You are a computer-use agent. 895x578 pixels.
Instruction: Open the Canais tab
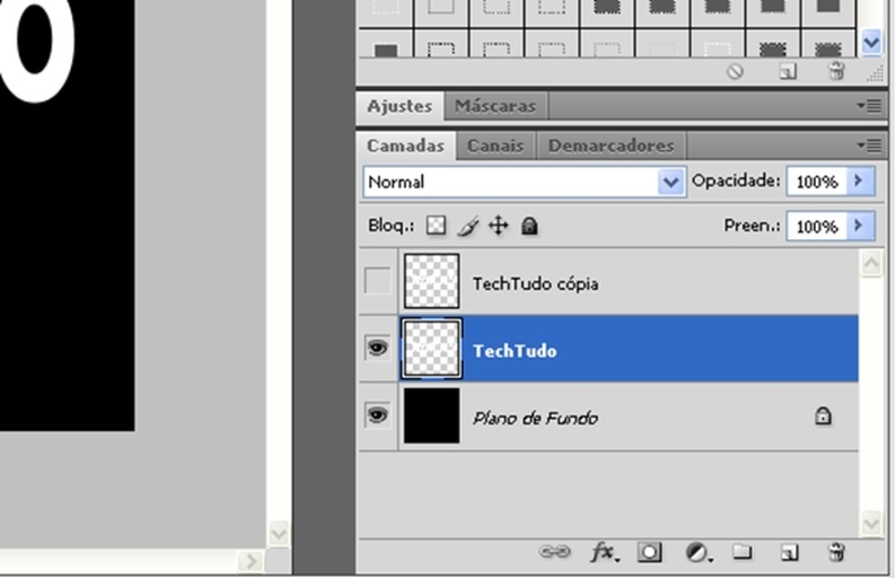pyautogui.click(x=496, y=146)
